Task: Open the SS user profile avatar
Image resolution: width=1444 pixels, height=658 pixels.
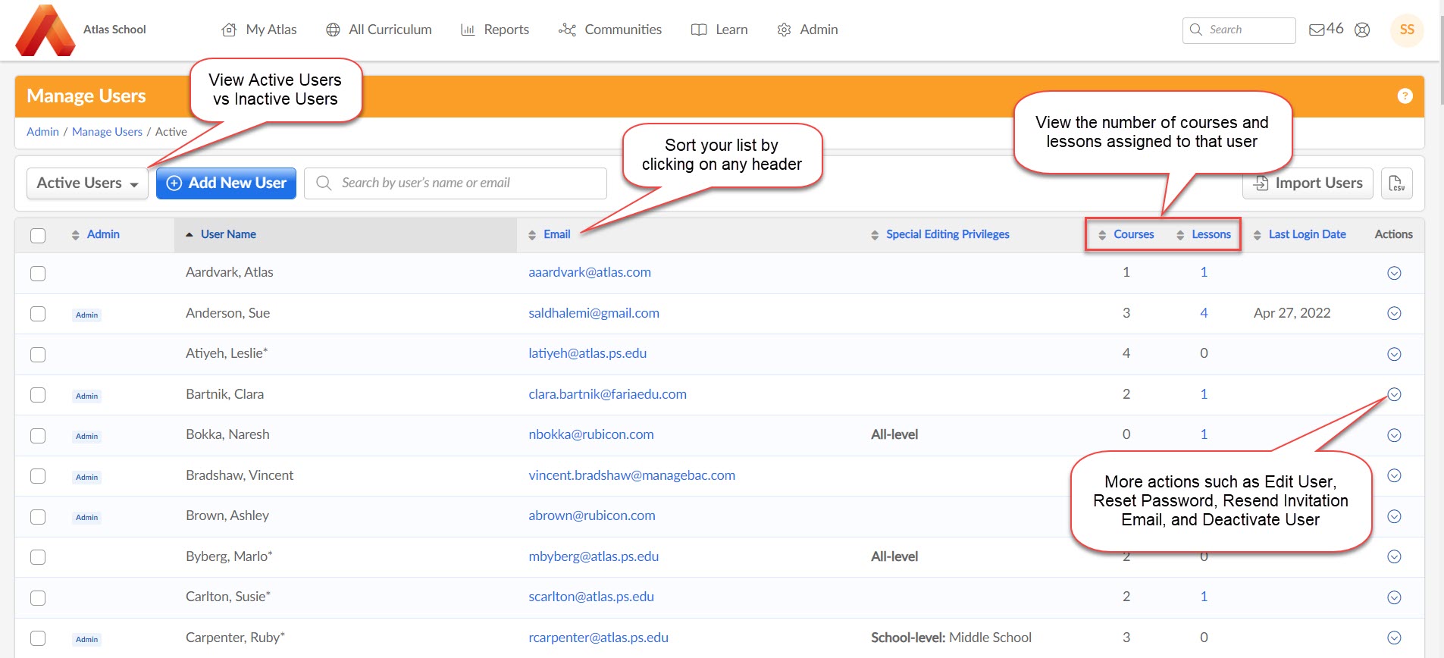Action: point(1407,30)
